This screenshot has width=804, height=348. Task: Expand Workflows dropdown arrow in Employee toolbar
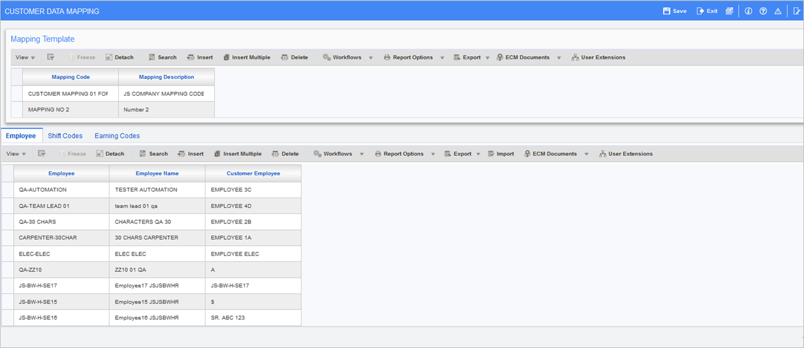pyautogui.click(x=362, y=154)
